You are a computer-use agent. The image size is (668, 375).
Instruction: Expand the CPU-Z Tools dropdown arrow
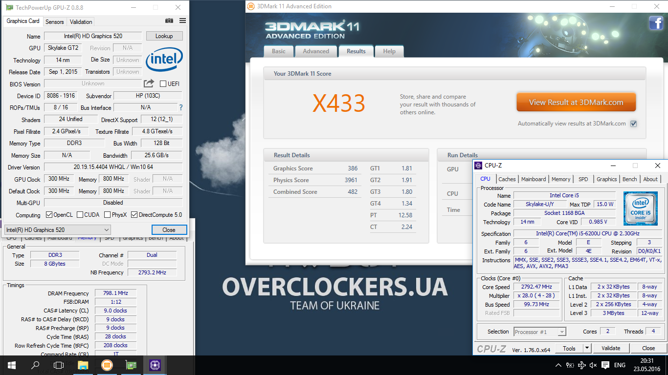pyautogui.click(x=587, y=348)
